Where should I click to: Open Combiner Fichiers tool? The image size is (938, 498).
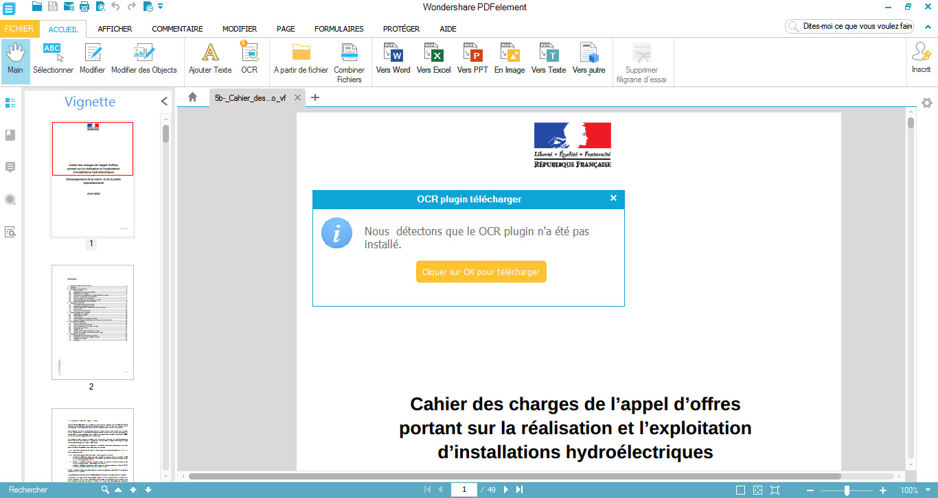[350, 63]
